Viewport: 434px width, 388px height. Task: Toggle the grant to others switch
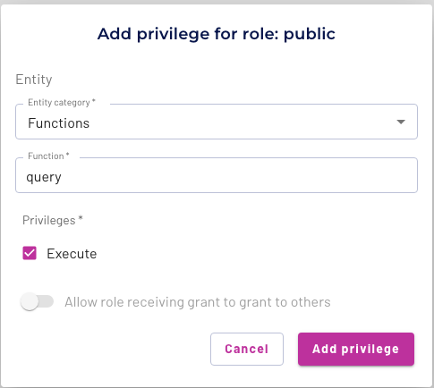pos(37,301)
